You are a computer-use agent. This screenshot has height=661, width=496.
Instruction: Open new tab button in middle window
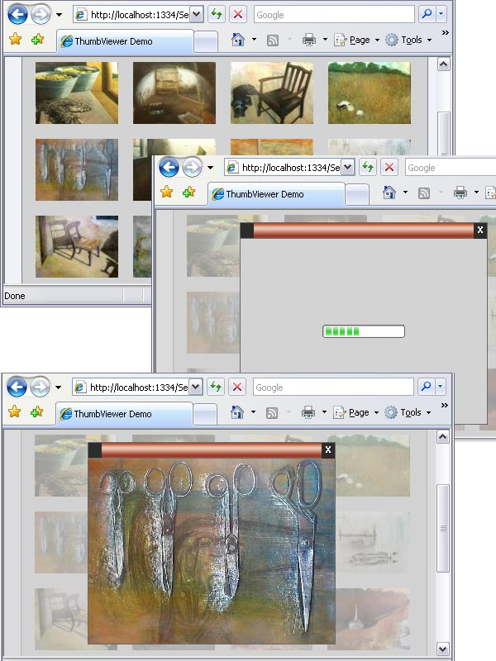[357, 195]
